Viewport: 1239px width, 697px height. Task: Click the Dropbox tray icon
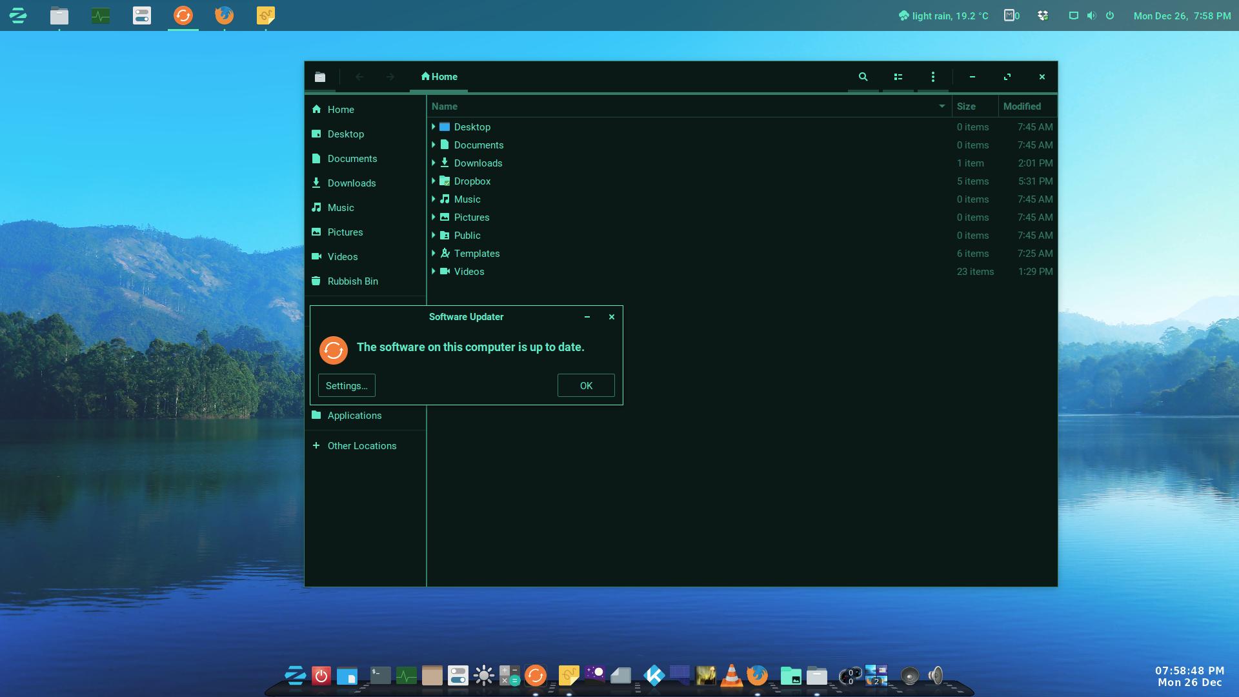pyautogui.click(x=1043, y=15)
